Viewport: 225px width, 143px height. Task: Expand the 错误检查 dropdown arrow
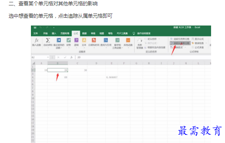(x=206, y=43)
